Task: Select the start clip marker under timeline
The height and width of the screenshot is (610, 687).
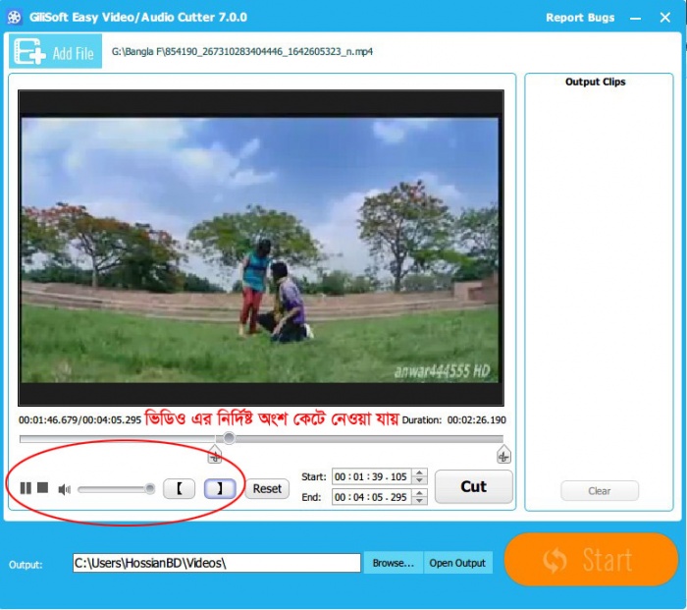Action: 215,455
